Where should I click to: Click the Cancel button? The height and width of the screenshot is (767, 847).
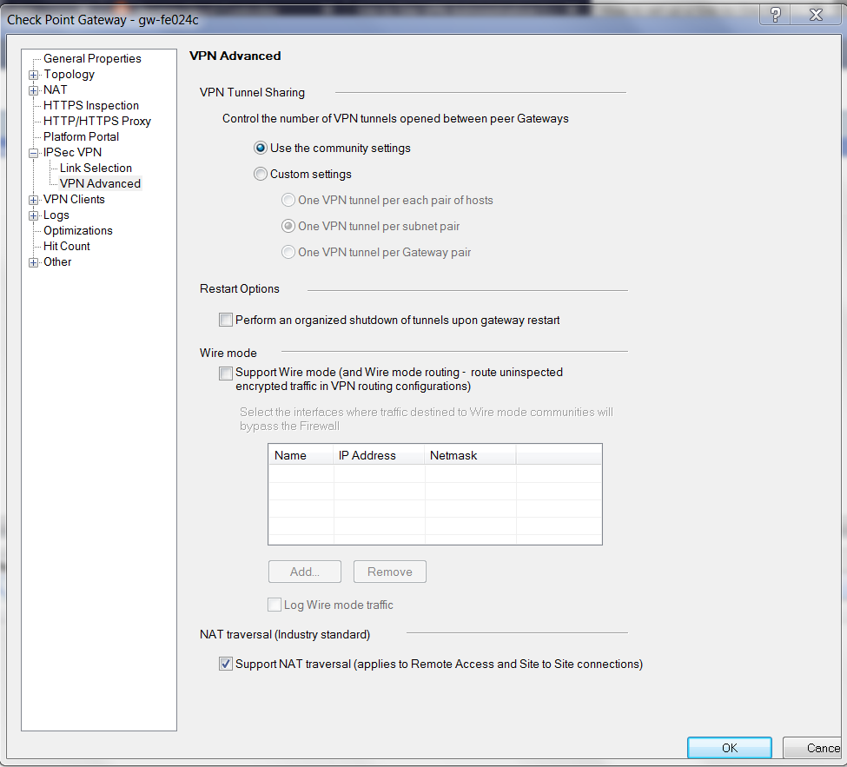coord(817,748)
